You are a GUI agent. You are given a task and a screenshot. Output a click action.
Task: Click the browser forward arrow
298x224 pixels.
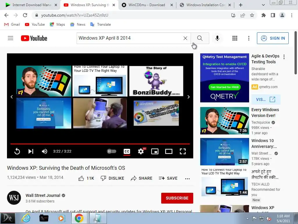[16, 15]
